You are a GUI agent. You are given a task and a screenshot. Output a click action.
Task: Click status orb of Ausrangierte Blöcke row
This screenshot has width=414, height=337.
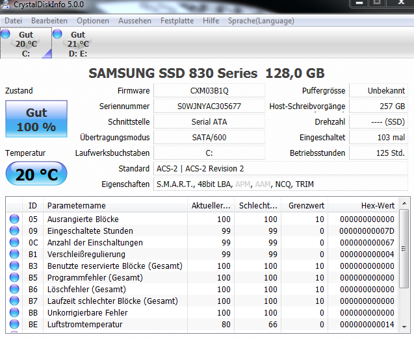click(14, 219)
